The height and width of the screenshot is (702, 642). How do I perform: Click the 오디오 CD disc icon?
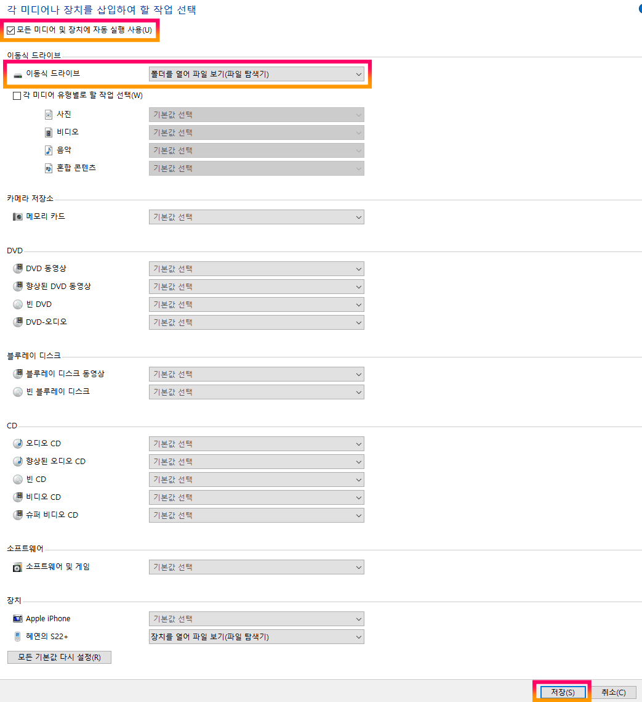17,443
